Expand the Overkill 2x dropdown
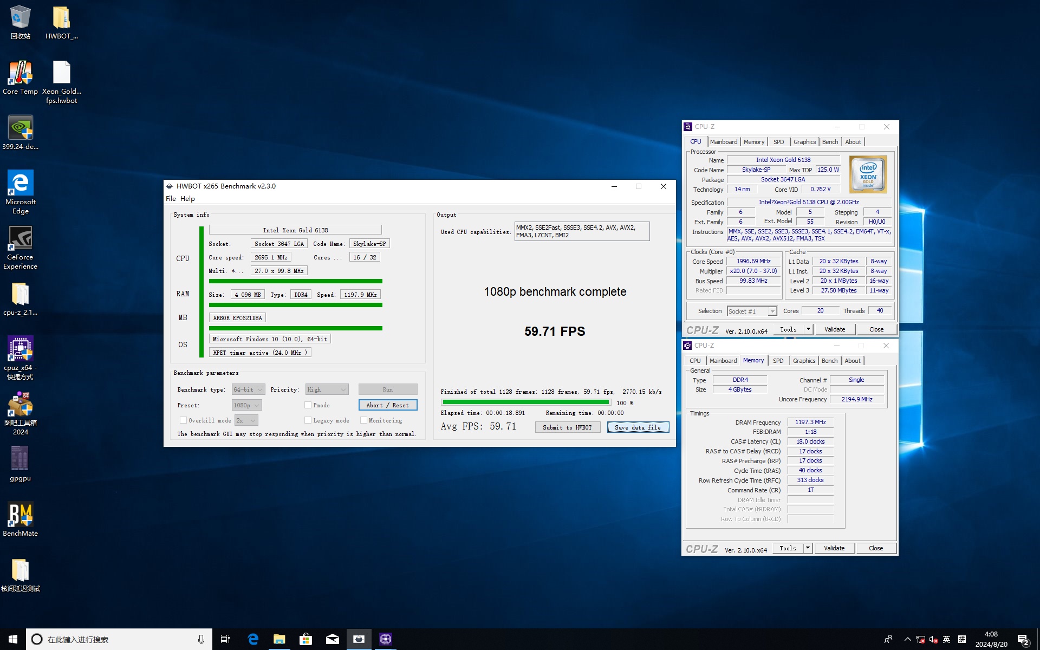This screenshot has width=1040, height=650. (x=246, y=420)
